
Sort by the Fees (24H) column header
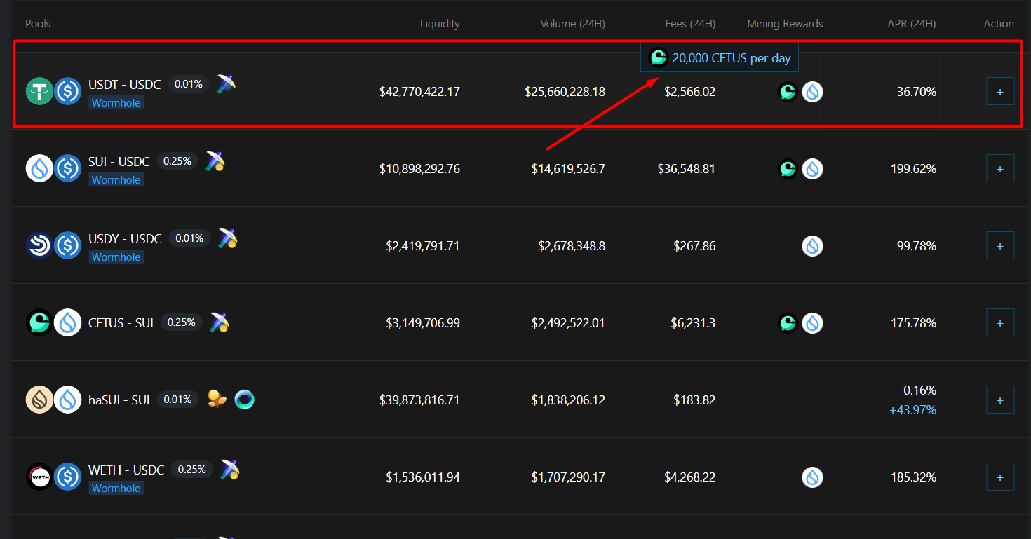point(690,23)
